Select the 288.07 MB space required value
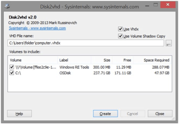179x124 pixels. tap(161, 67)
